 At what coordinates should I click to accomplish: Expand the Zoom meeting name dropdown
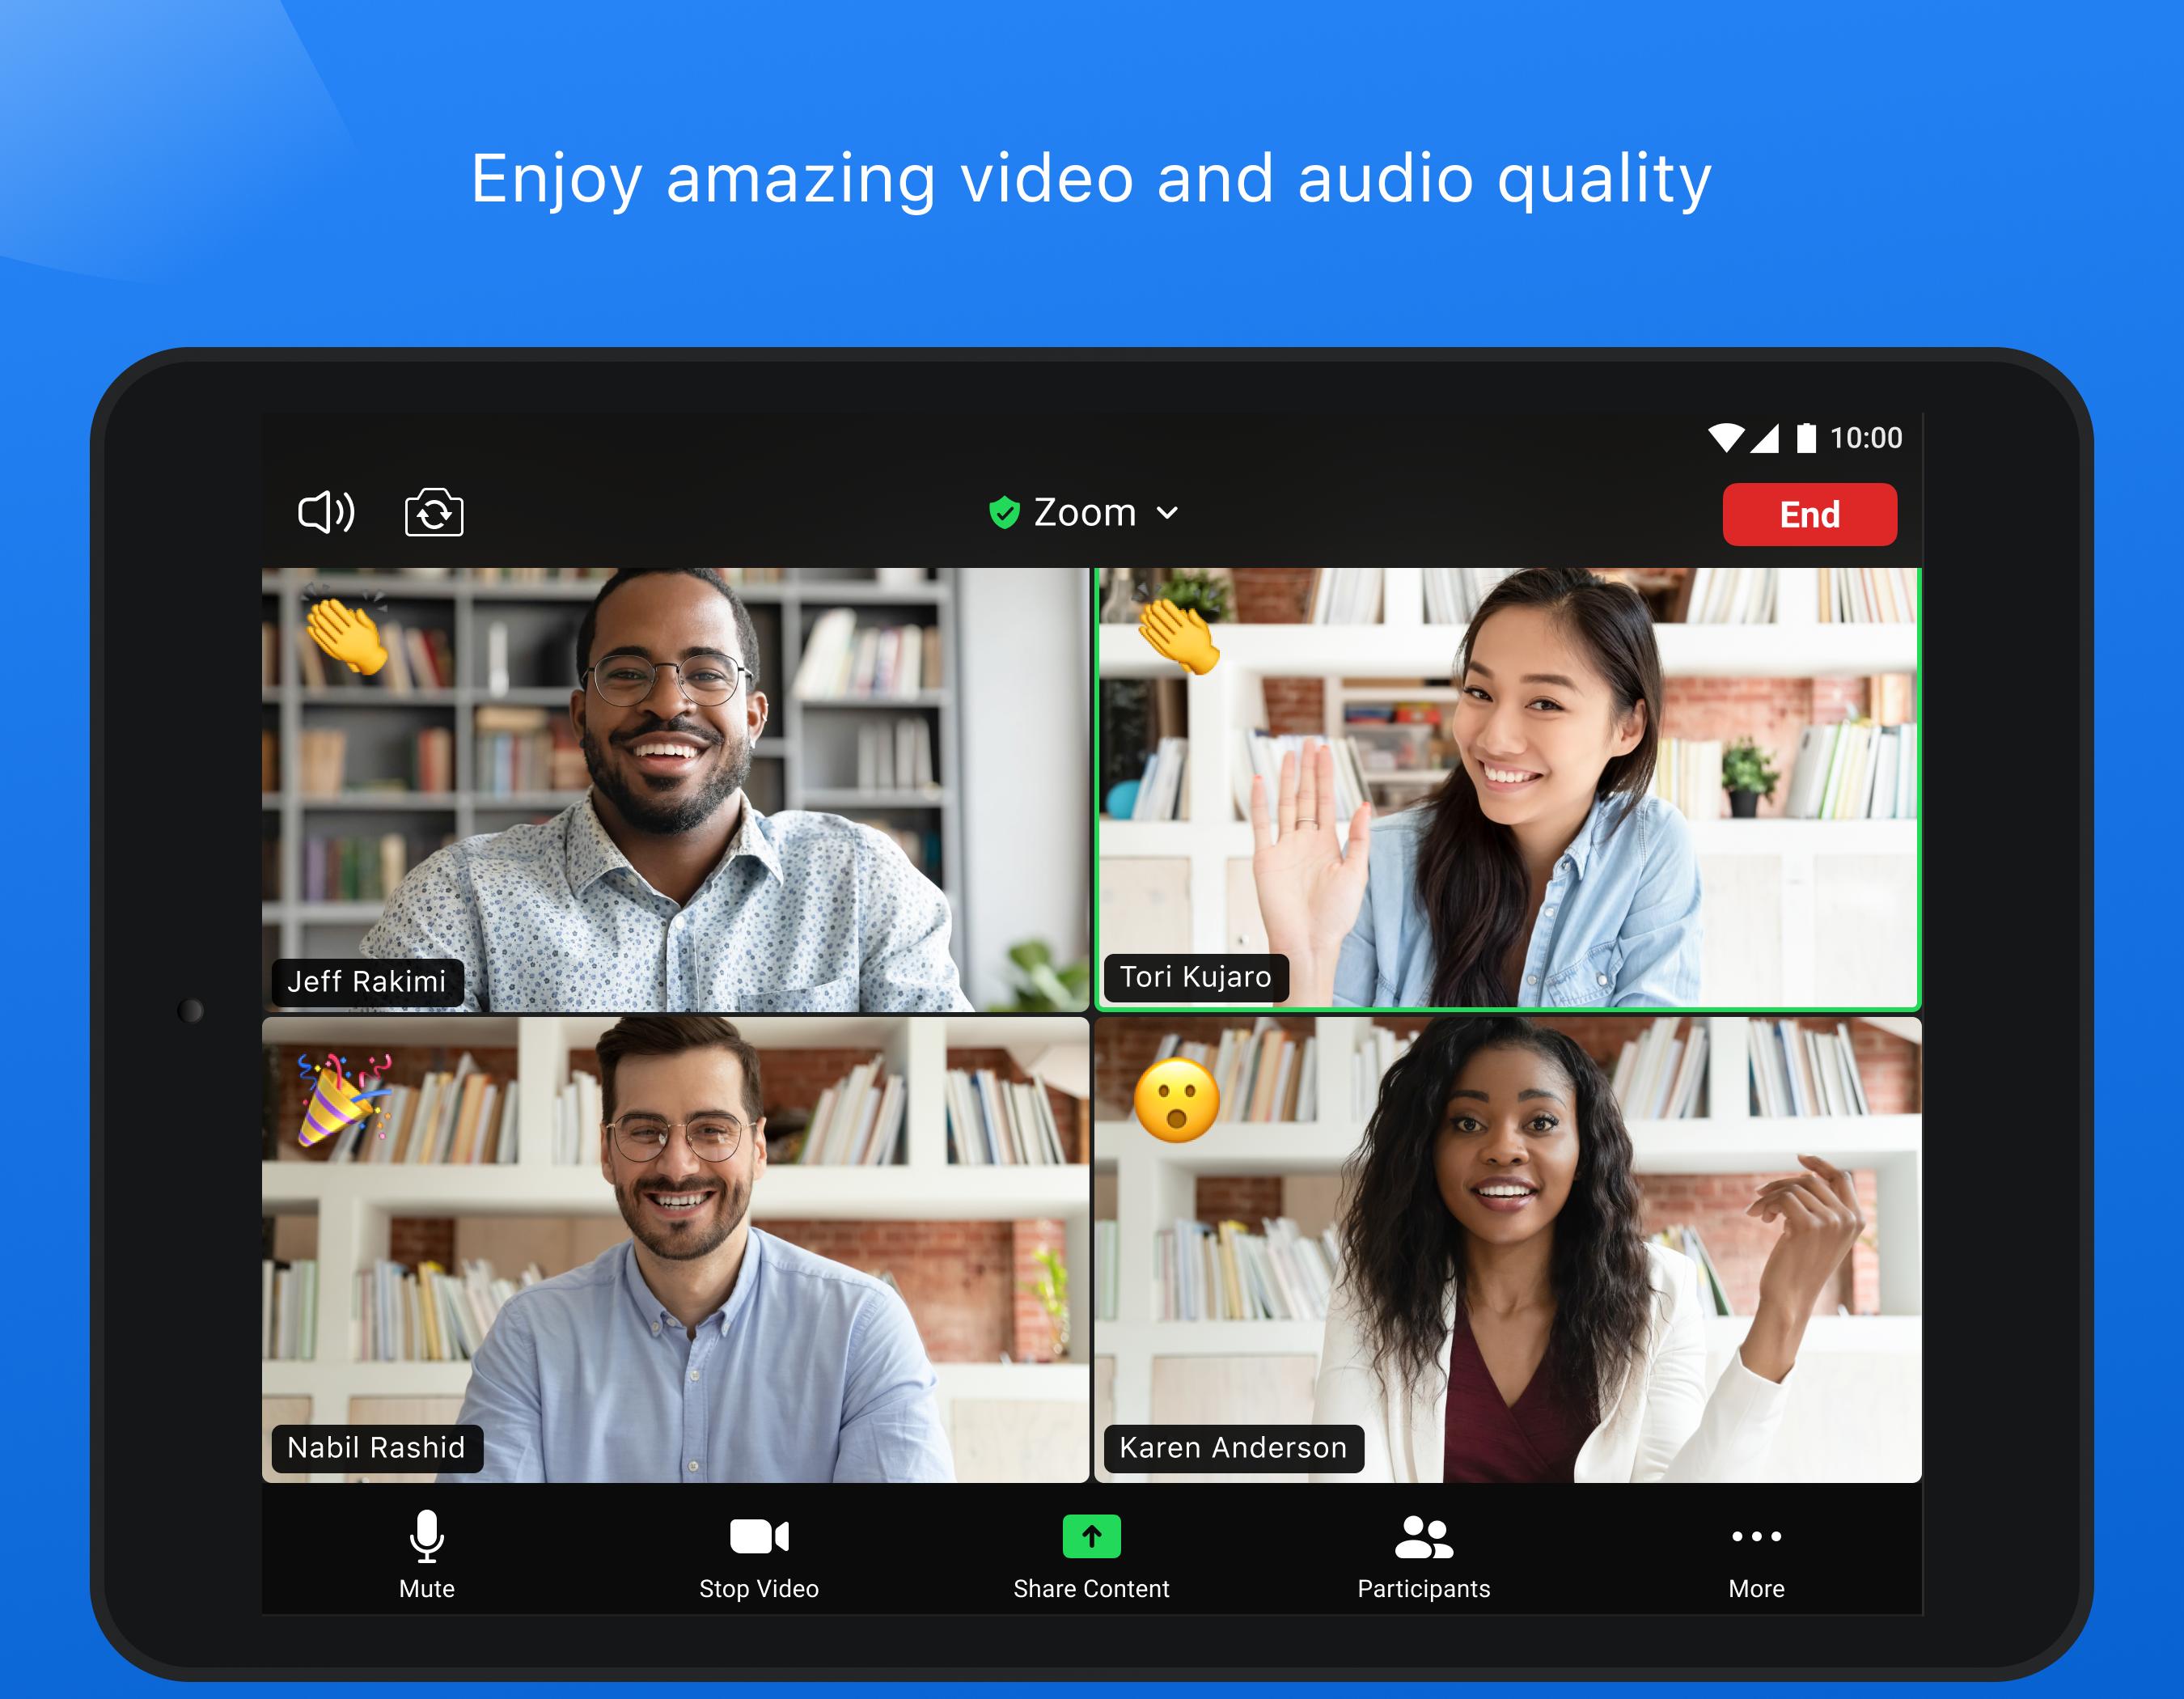point(1170,515)
